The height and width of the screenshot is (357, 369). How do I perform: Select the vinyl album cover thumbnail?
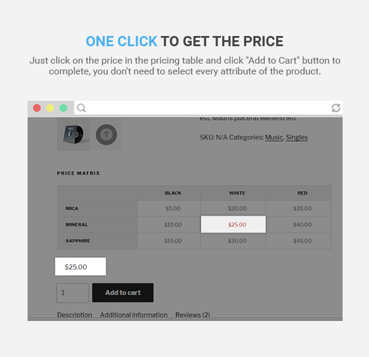(74, 134)
